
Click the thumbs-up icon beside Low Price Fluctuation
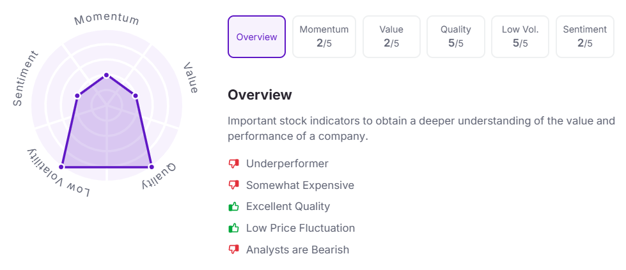(x=233, y=228)
